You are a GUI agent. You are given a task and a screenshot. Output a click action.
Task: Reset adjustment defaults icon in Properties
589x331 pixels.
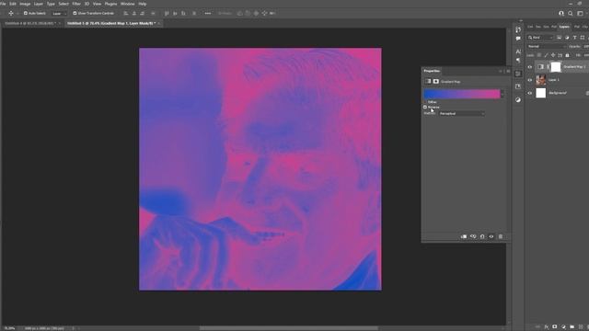coord(482,236)
